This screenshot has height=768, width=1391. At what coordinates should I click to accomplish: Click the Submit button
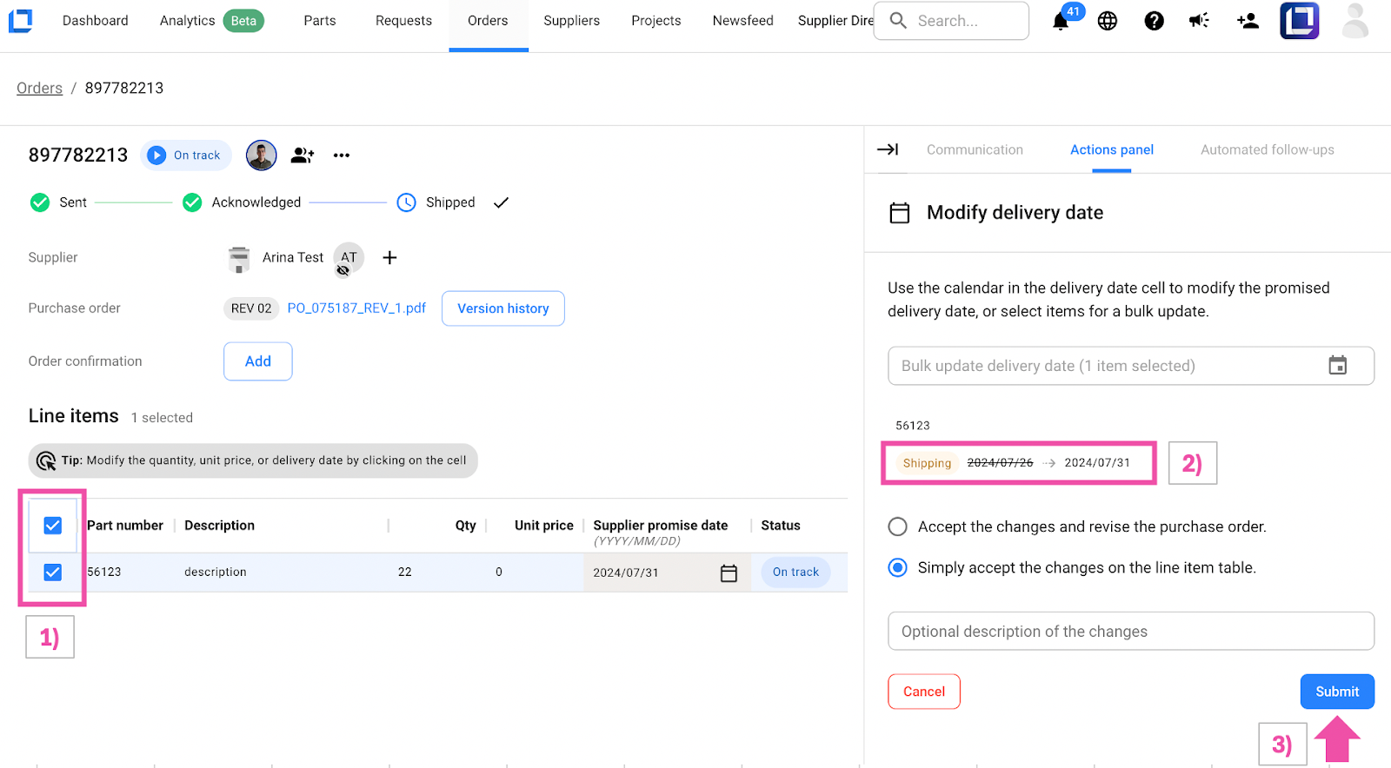click(x=1336, y=692)
